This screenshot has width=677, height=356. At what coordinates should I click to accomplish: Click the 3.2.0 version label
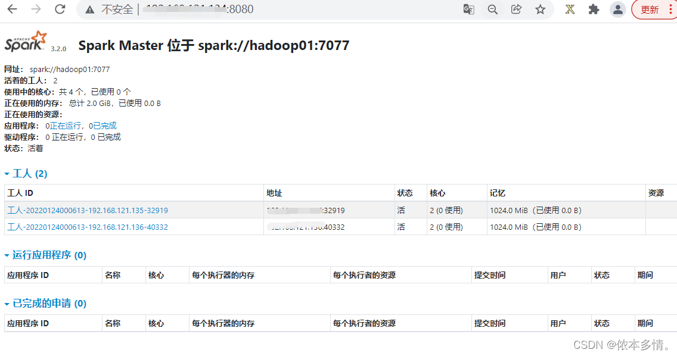tap(58, 49)
